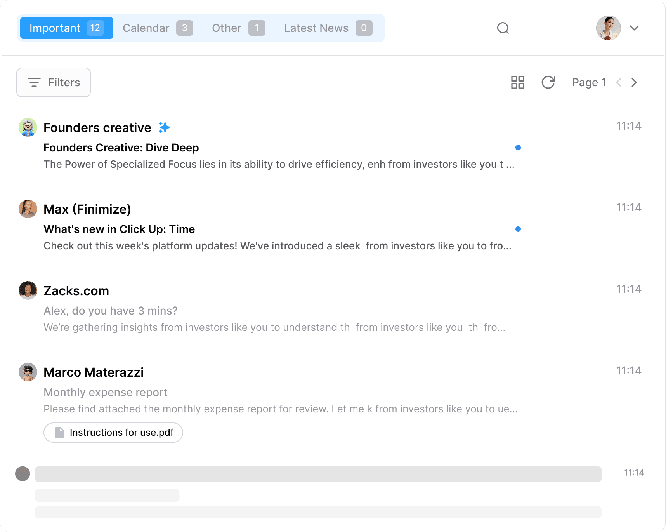Image resolution: width=666 pixels, height=532 pixels.
Task: Click preview text Check out this week's platform
Action: tap(277, 246)
